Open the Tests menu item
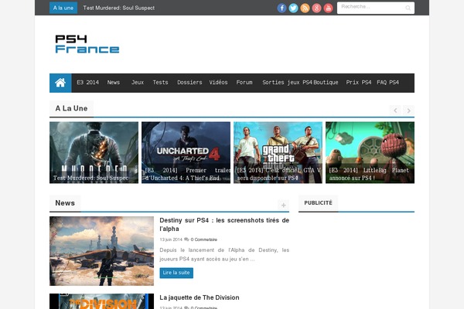The height and width of the screenshot is (309, 464). coord(160,83)
